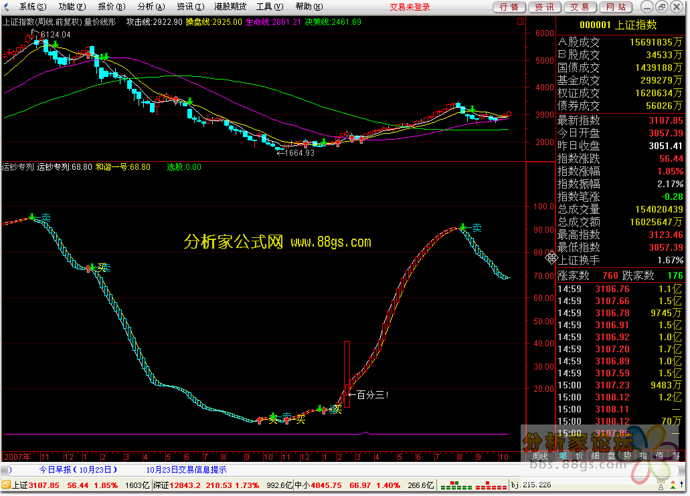Click the 000001 上证指数 title
This screenshot has height=496, width=690.
click(618, 25)
